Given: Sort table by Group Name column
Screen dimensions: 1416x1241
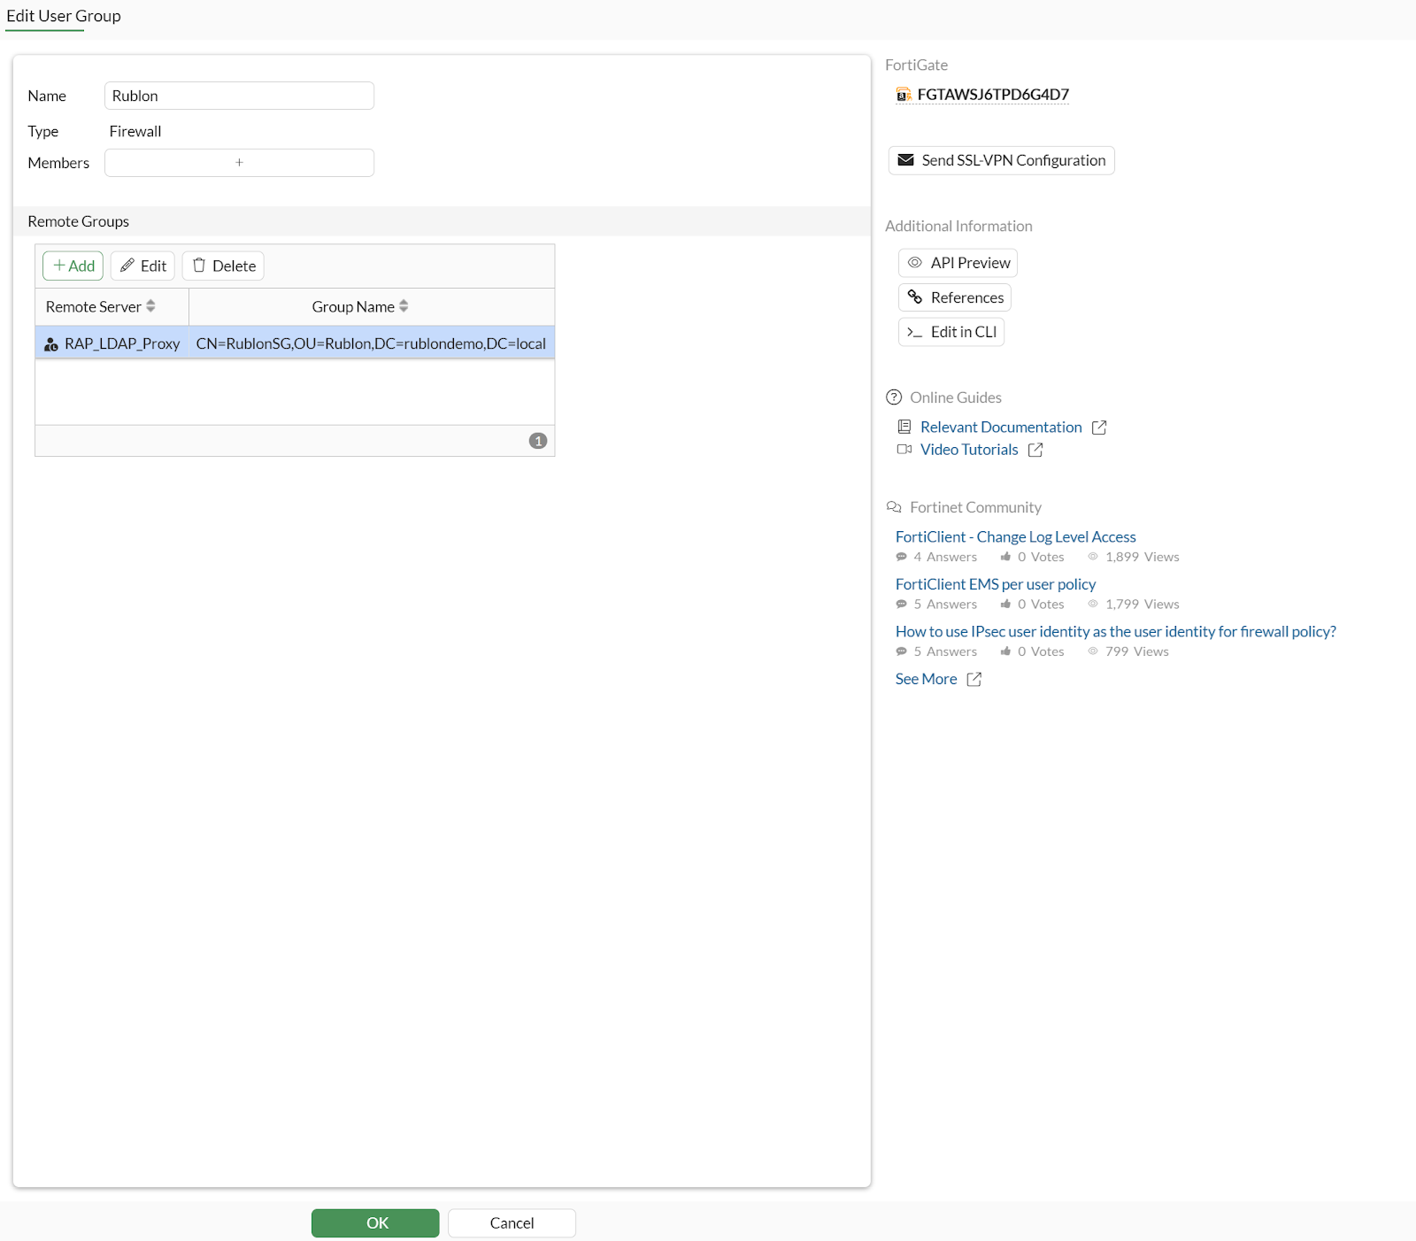Looking at the screenshot, I should pos(404,306).
